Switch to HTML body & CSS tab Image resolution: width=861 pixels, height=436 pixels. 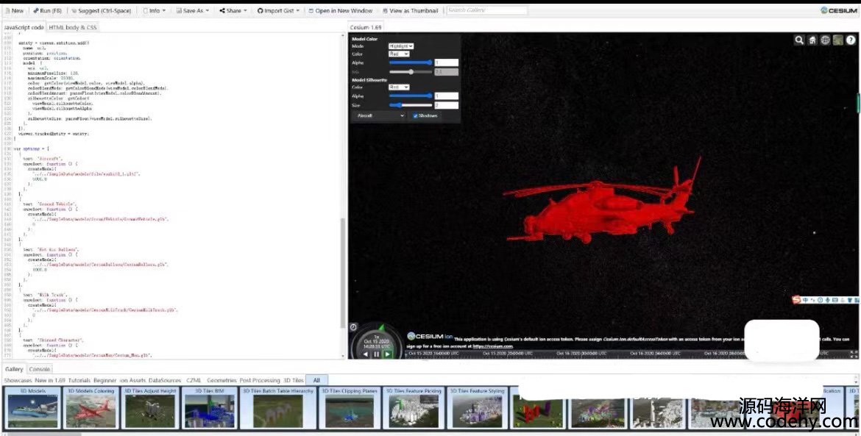[73, 27]
